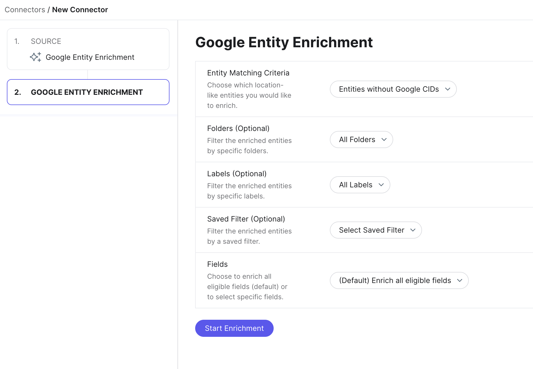The image size is (533, 369).
Task: Open the All Labels dropdown
Action: (x=360, y=185)
